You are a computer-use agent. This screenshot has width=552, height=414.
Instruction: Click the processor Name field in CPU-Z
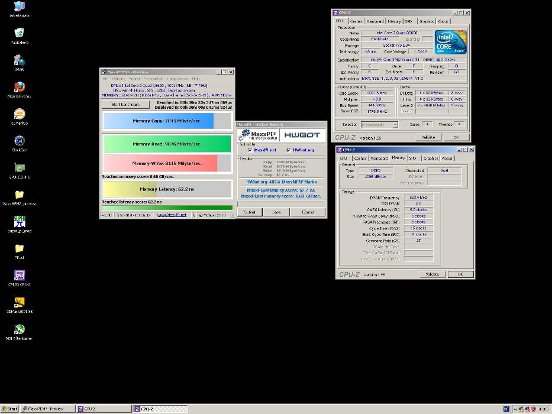tap(397, 33)
